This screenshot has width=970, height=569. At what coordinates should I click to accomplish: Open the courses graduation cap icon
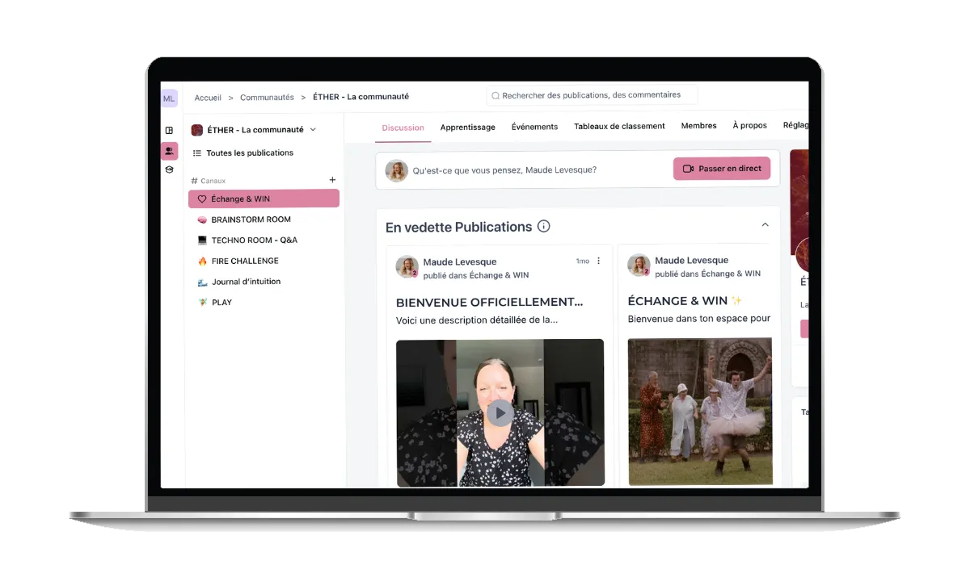coord(169,169)
